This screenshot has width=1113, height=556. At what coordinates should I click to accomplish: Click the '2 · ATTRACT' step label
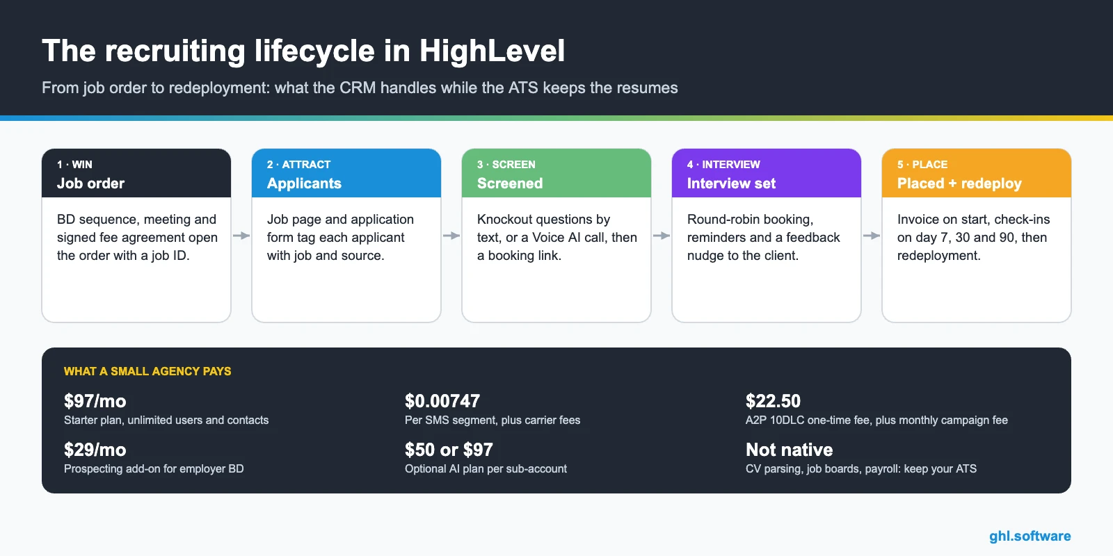pos(298,165)
